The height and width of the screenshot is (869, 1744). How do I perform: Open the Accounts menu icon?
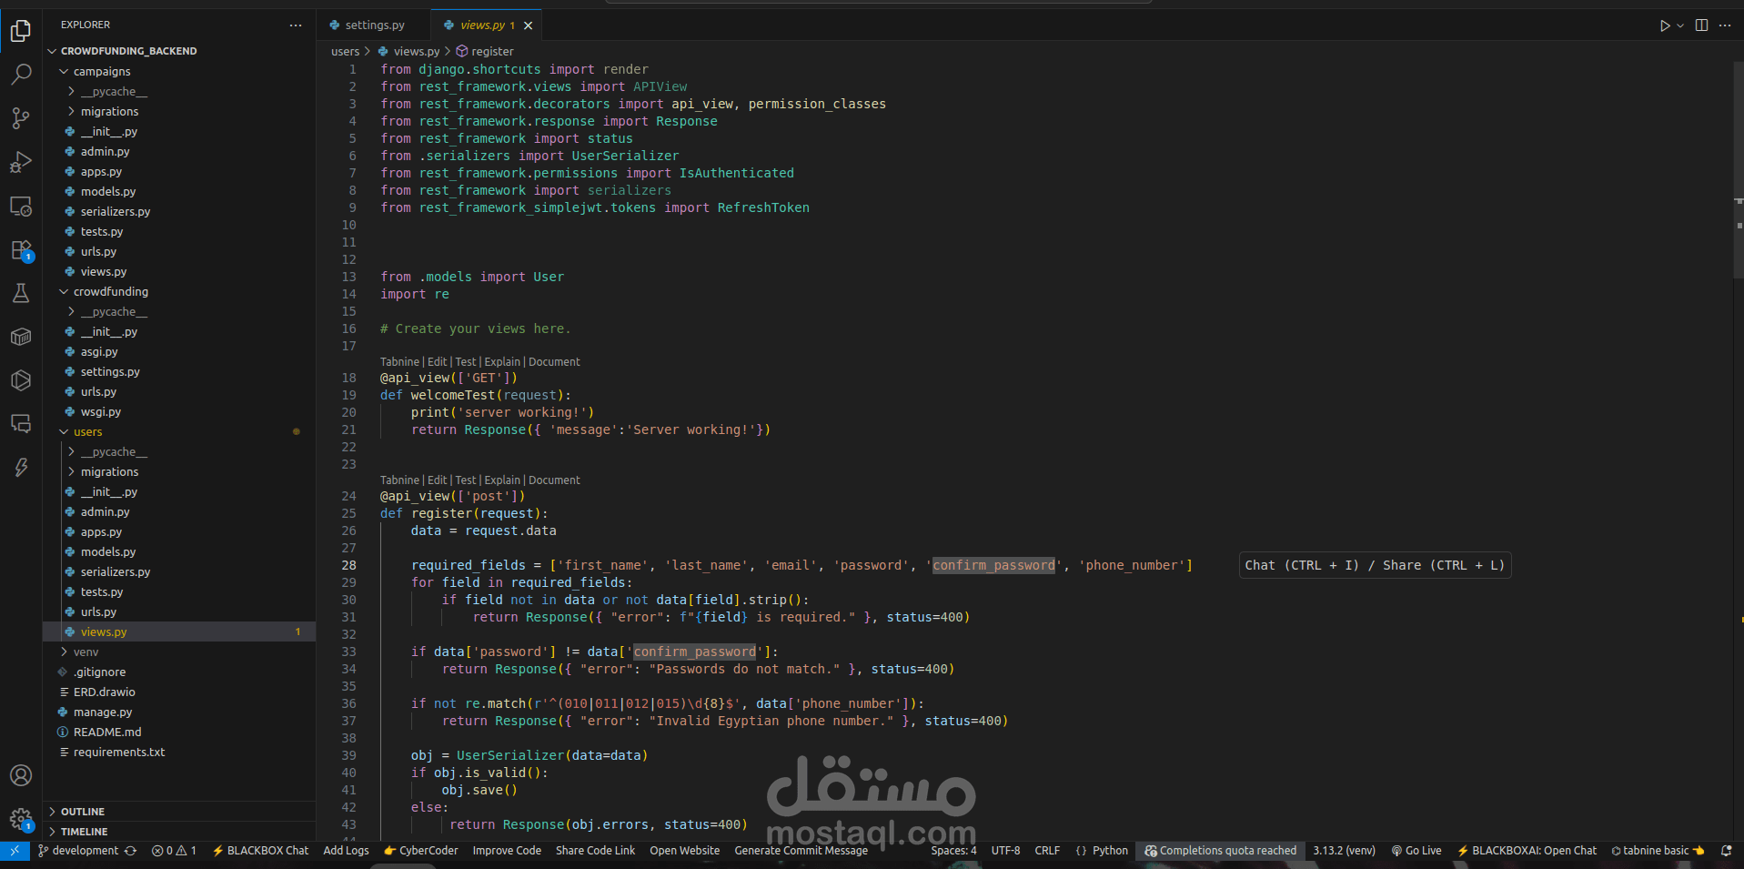point(21,775)
